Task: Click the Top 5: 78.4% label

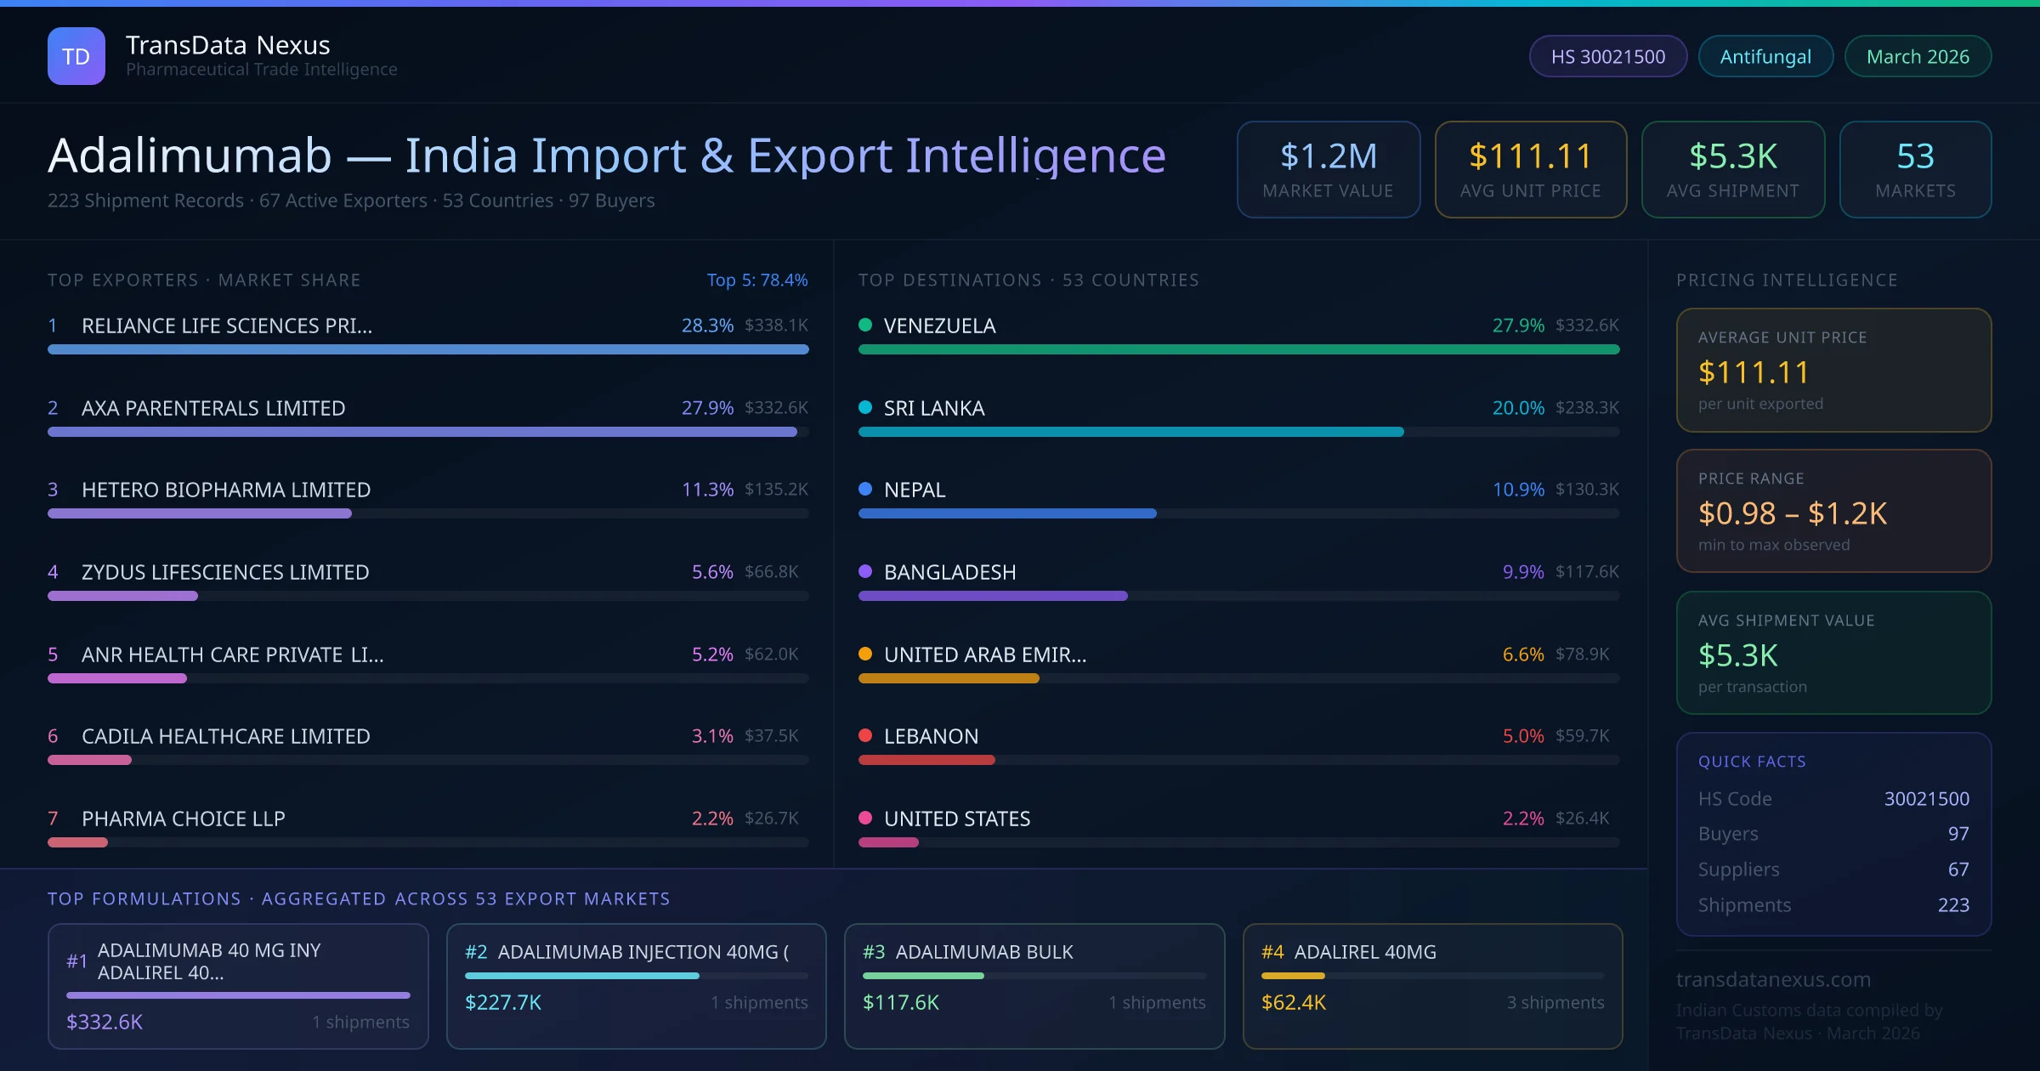Action: click(756, 280)
